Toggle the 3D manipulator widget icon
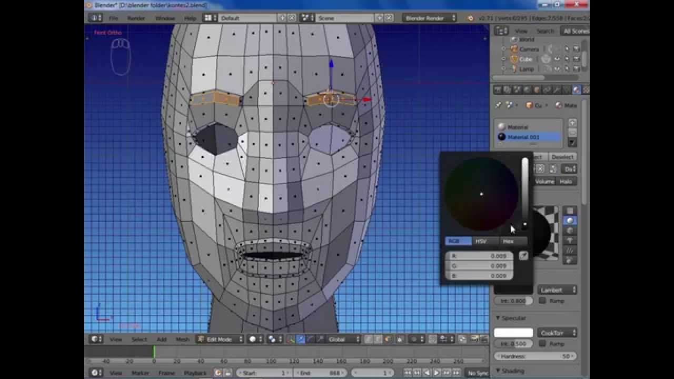674x379 pixels. point(291,340)
